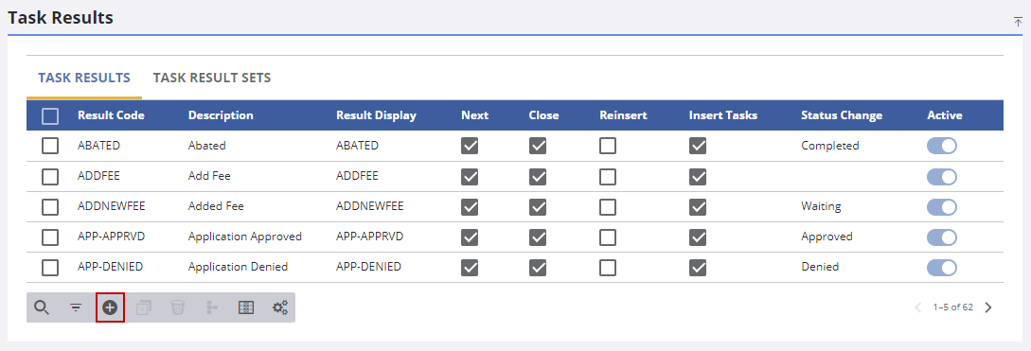This screenshot has height=351, width=1031.
Task: Check the Reinsert box for ADDFEE
Action: tap(608, 177)
